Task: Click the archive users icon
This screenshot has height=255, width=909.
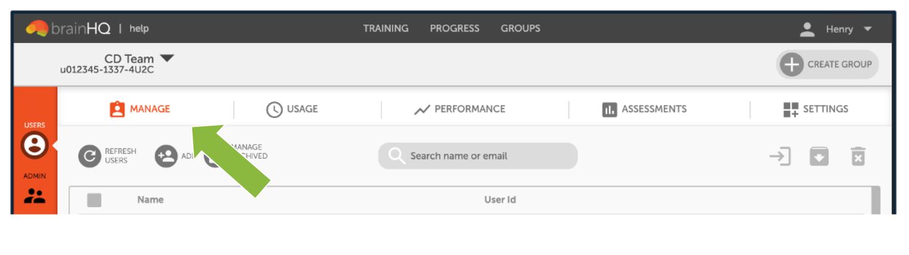Action: click(819, 157)
